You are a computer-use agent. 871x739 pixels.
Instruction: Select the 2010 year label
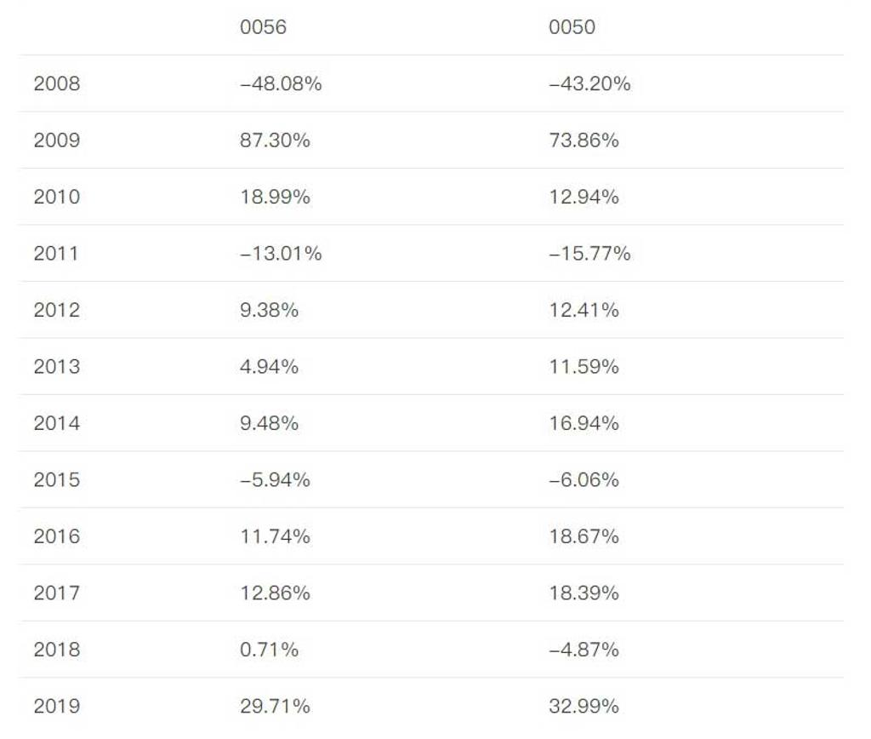coord(56,197)
